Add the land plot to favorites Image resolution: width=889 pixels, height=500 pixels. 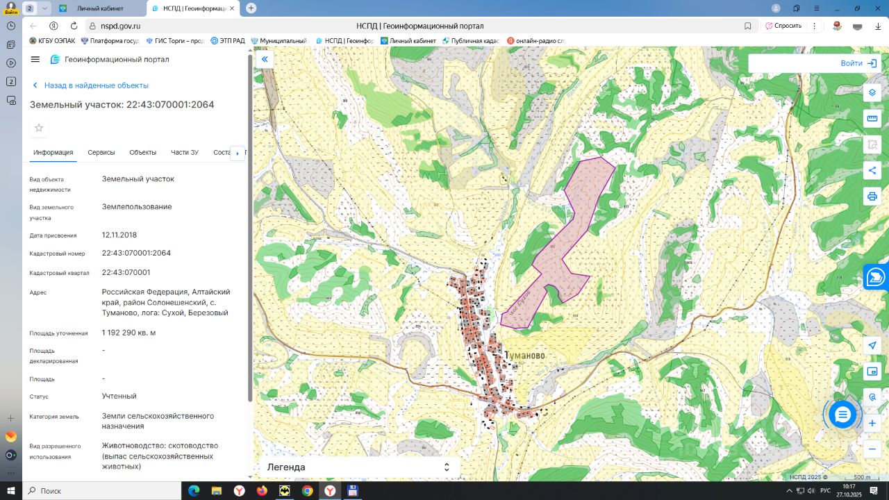(x=39, y=128)
